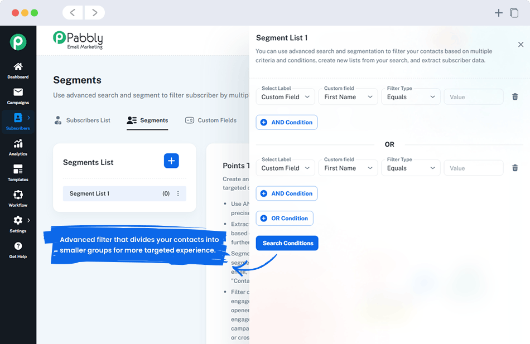Open the First Name custom field dropdown

(348, 96)
